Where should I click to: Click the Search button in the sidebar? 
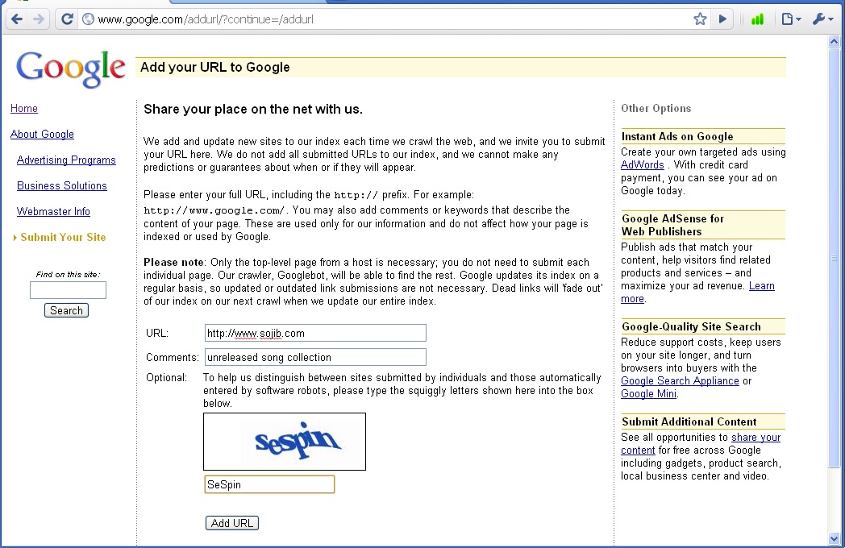coord(66,310)
